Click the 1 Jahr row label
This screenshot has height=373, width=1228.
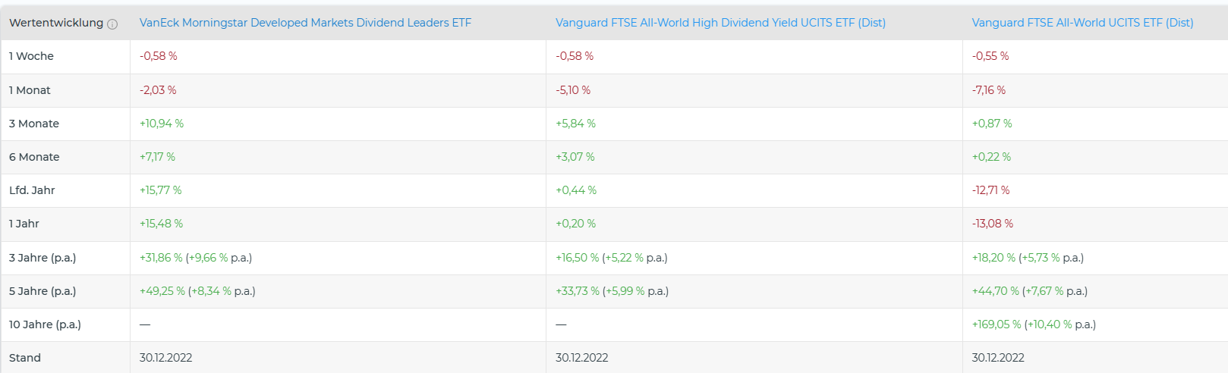point(24,224)
